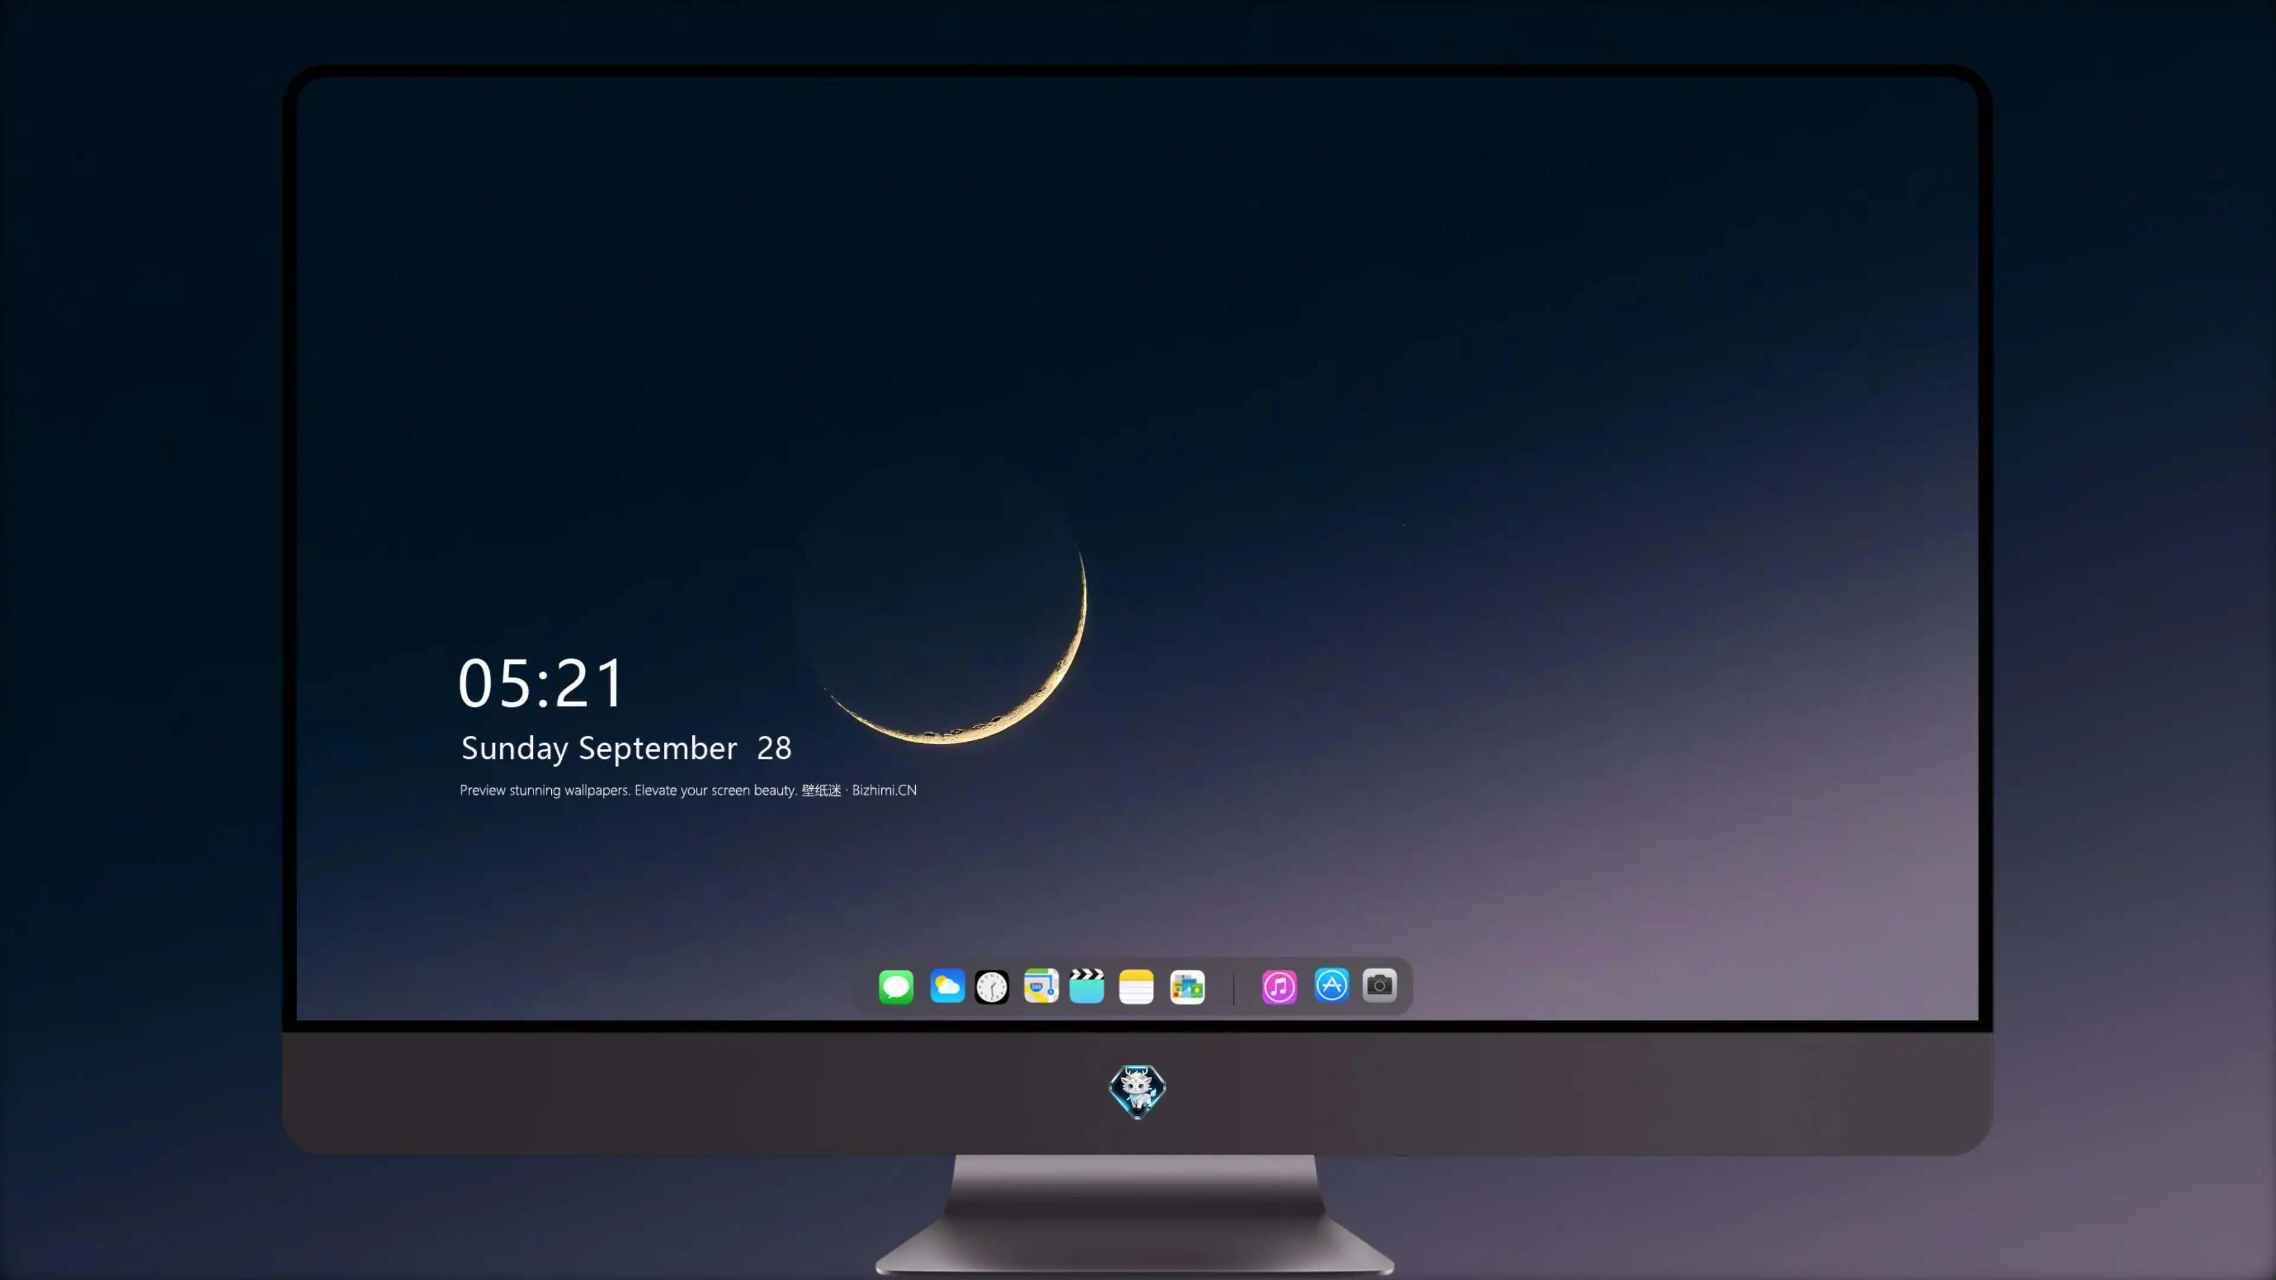Launch the Camera app in the dock
The width and height of the screenshot is (2276, 1280).
pos(1379,985)
